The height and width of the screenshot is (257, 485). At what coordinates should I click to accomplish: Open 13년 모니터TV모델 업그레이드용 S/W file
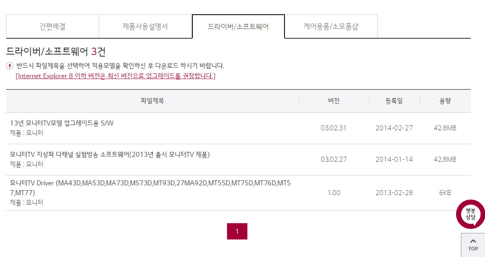[x=62, y=123]
